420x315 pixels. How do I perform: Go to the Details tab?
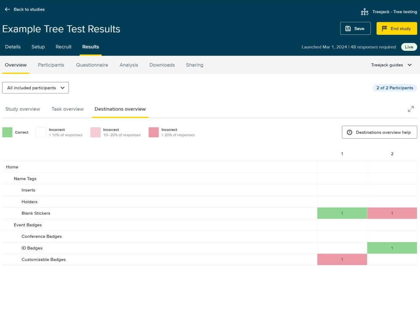click(13, 47)
